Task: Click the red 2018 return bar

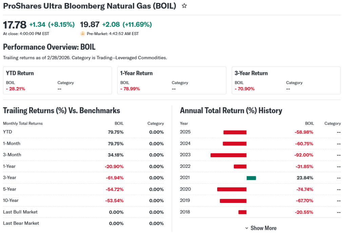Action: tap(242, 212)
